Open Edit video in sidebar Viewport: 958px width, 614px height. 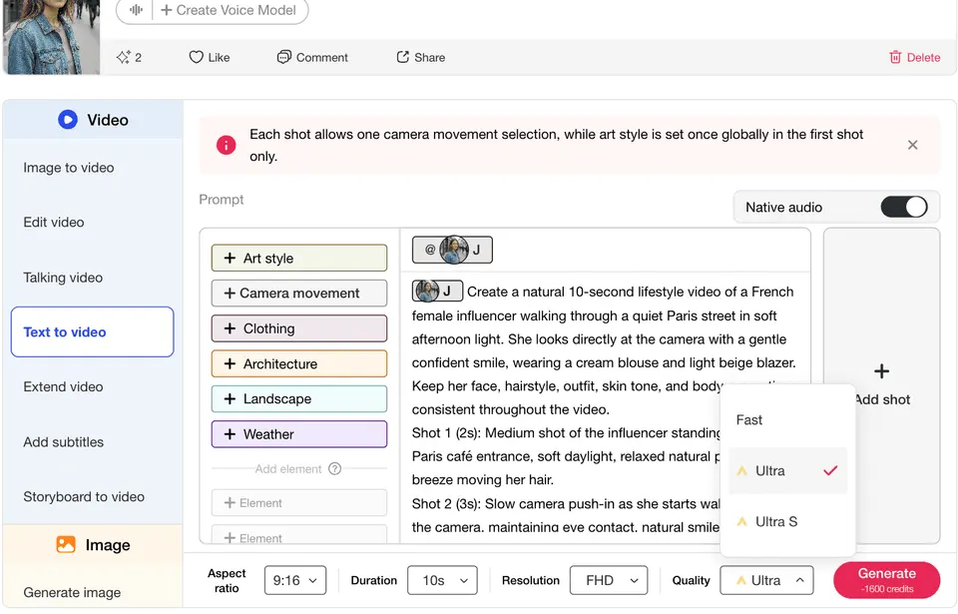(54, 222)
